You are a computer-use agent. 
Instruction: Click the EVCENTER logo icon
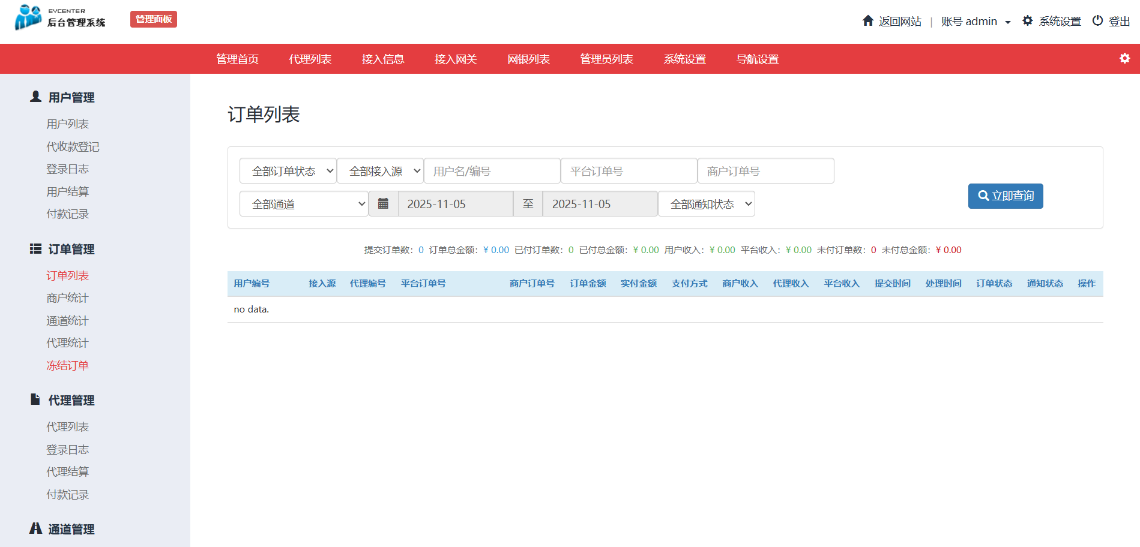(x=28, y=17)
